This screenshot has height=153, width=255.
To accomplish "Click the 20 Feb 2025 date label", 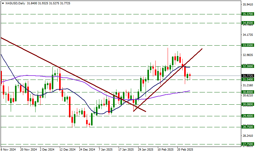I will pos(185,149).
